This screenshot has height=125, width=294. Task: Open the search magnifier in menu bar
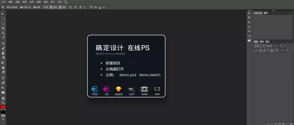click(x=66, y=2)
